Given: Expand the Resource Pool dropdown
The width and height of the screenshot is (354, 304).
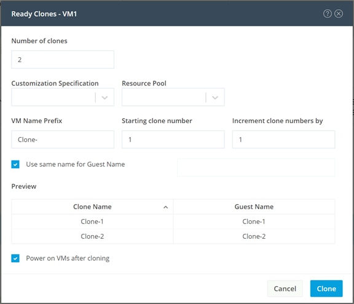Looking at the screenshot, I should pyautogui.click(x=173, y=97).
